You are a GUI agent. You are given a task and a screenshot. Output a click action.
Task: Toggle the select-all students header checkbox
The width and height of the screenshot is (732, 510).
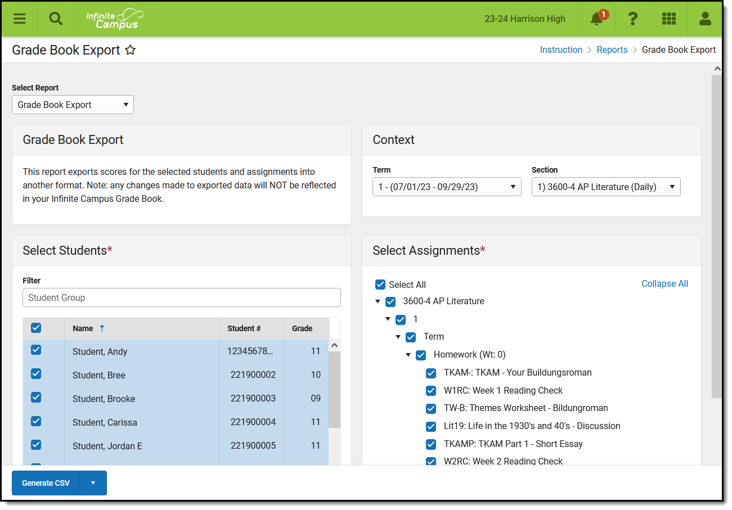pyautogui.click(x=36, y=328)
